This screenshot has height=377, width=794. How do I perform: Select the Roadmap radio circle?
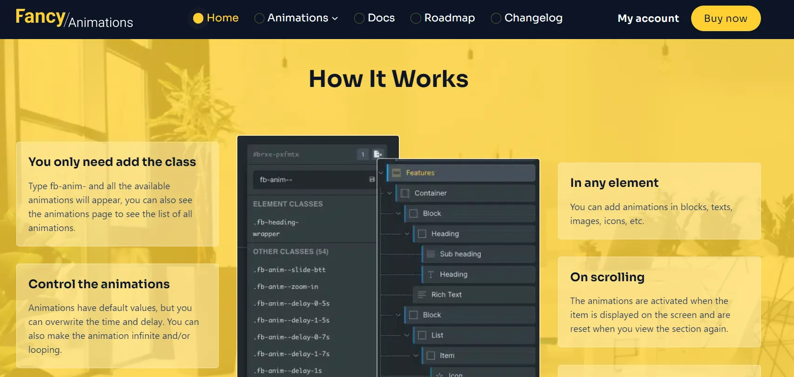click(x=416, y=18)
